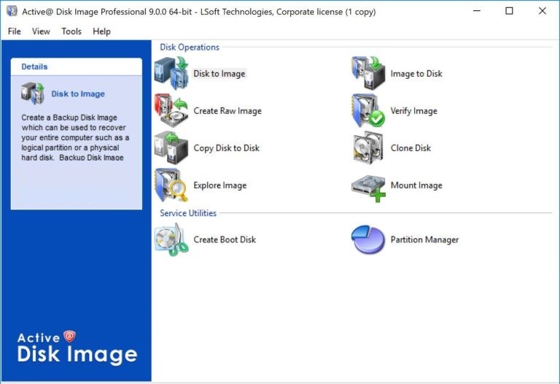The width and height of the screenshot is (560, 384).
Task: Click the Image to Disk icon
Action: pyautogui.click(x=368, y=73)
